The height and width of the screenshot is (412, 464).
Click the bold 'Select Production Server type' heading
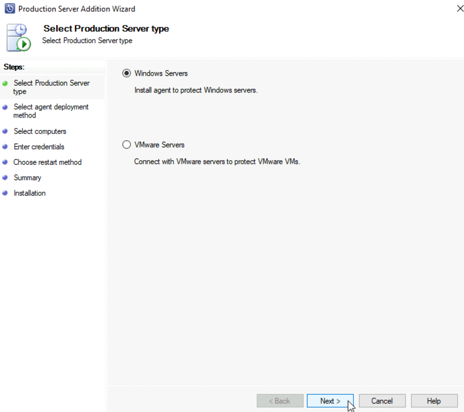coord(106,29)
